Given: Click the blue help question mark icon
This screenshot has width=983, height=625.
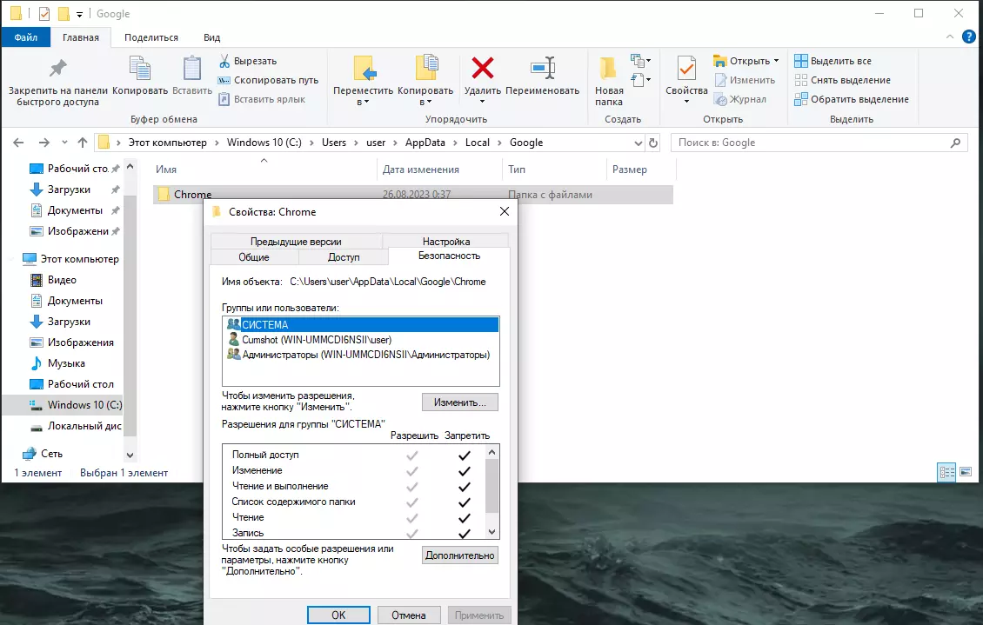Looking at the screenshot, I should pos(968,37).
